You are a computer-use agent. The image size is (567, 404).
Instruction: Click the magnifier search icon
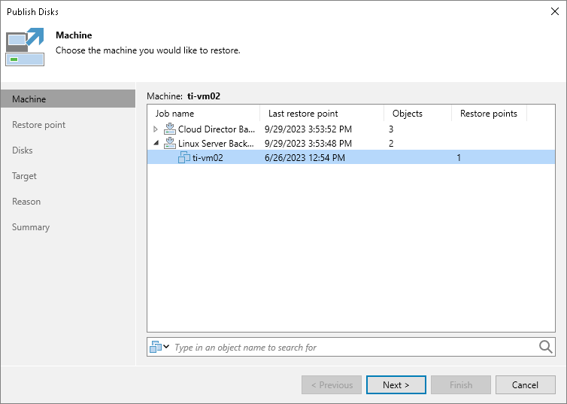pos(546,347)
